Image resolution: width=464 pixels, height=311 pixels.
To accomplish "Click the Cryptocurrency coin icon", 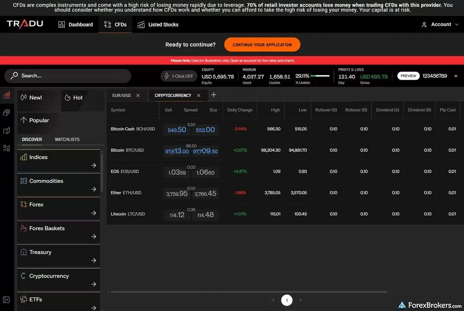I will point(23,276).
